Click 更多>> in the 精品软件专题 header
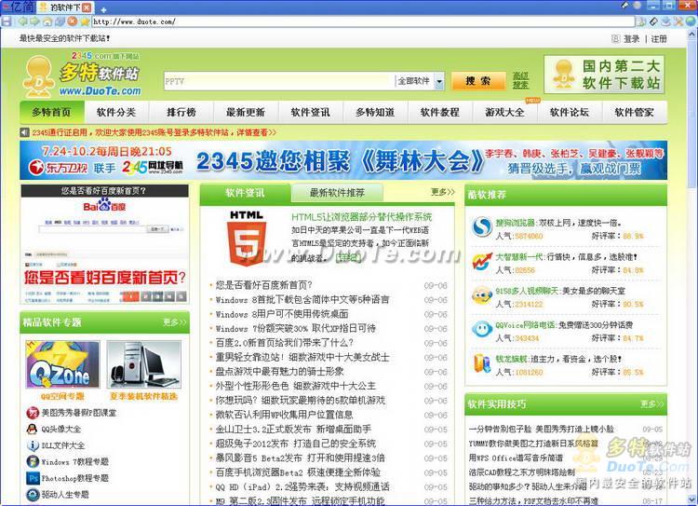The height and width of the screenshot is (506, 698). pos(175,321)
